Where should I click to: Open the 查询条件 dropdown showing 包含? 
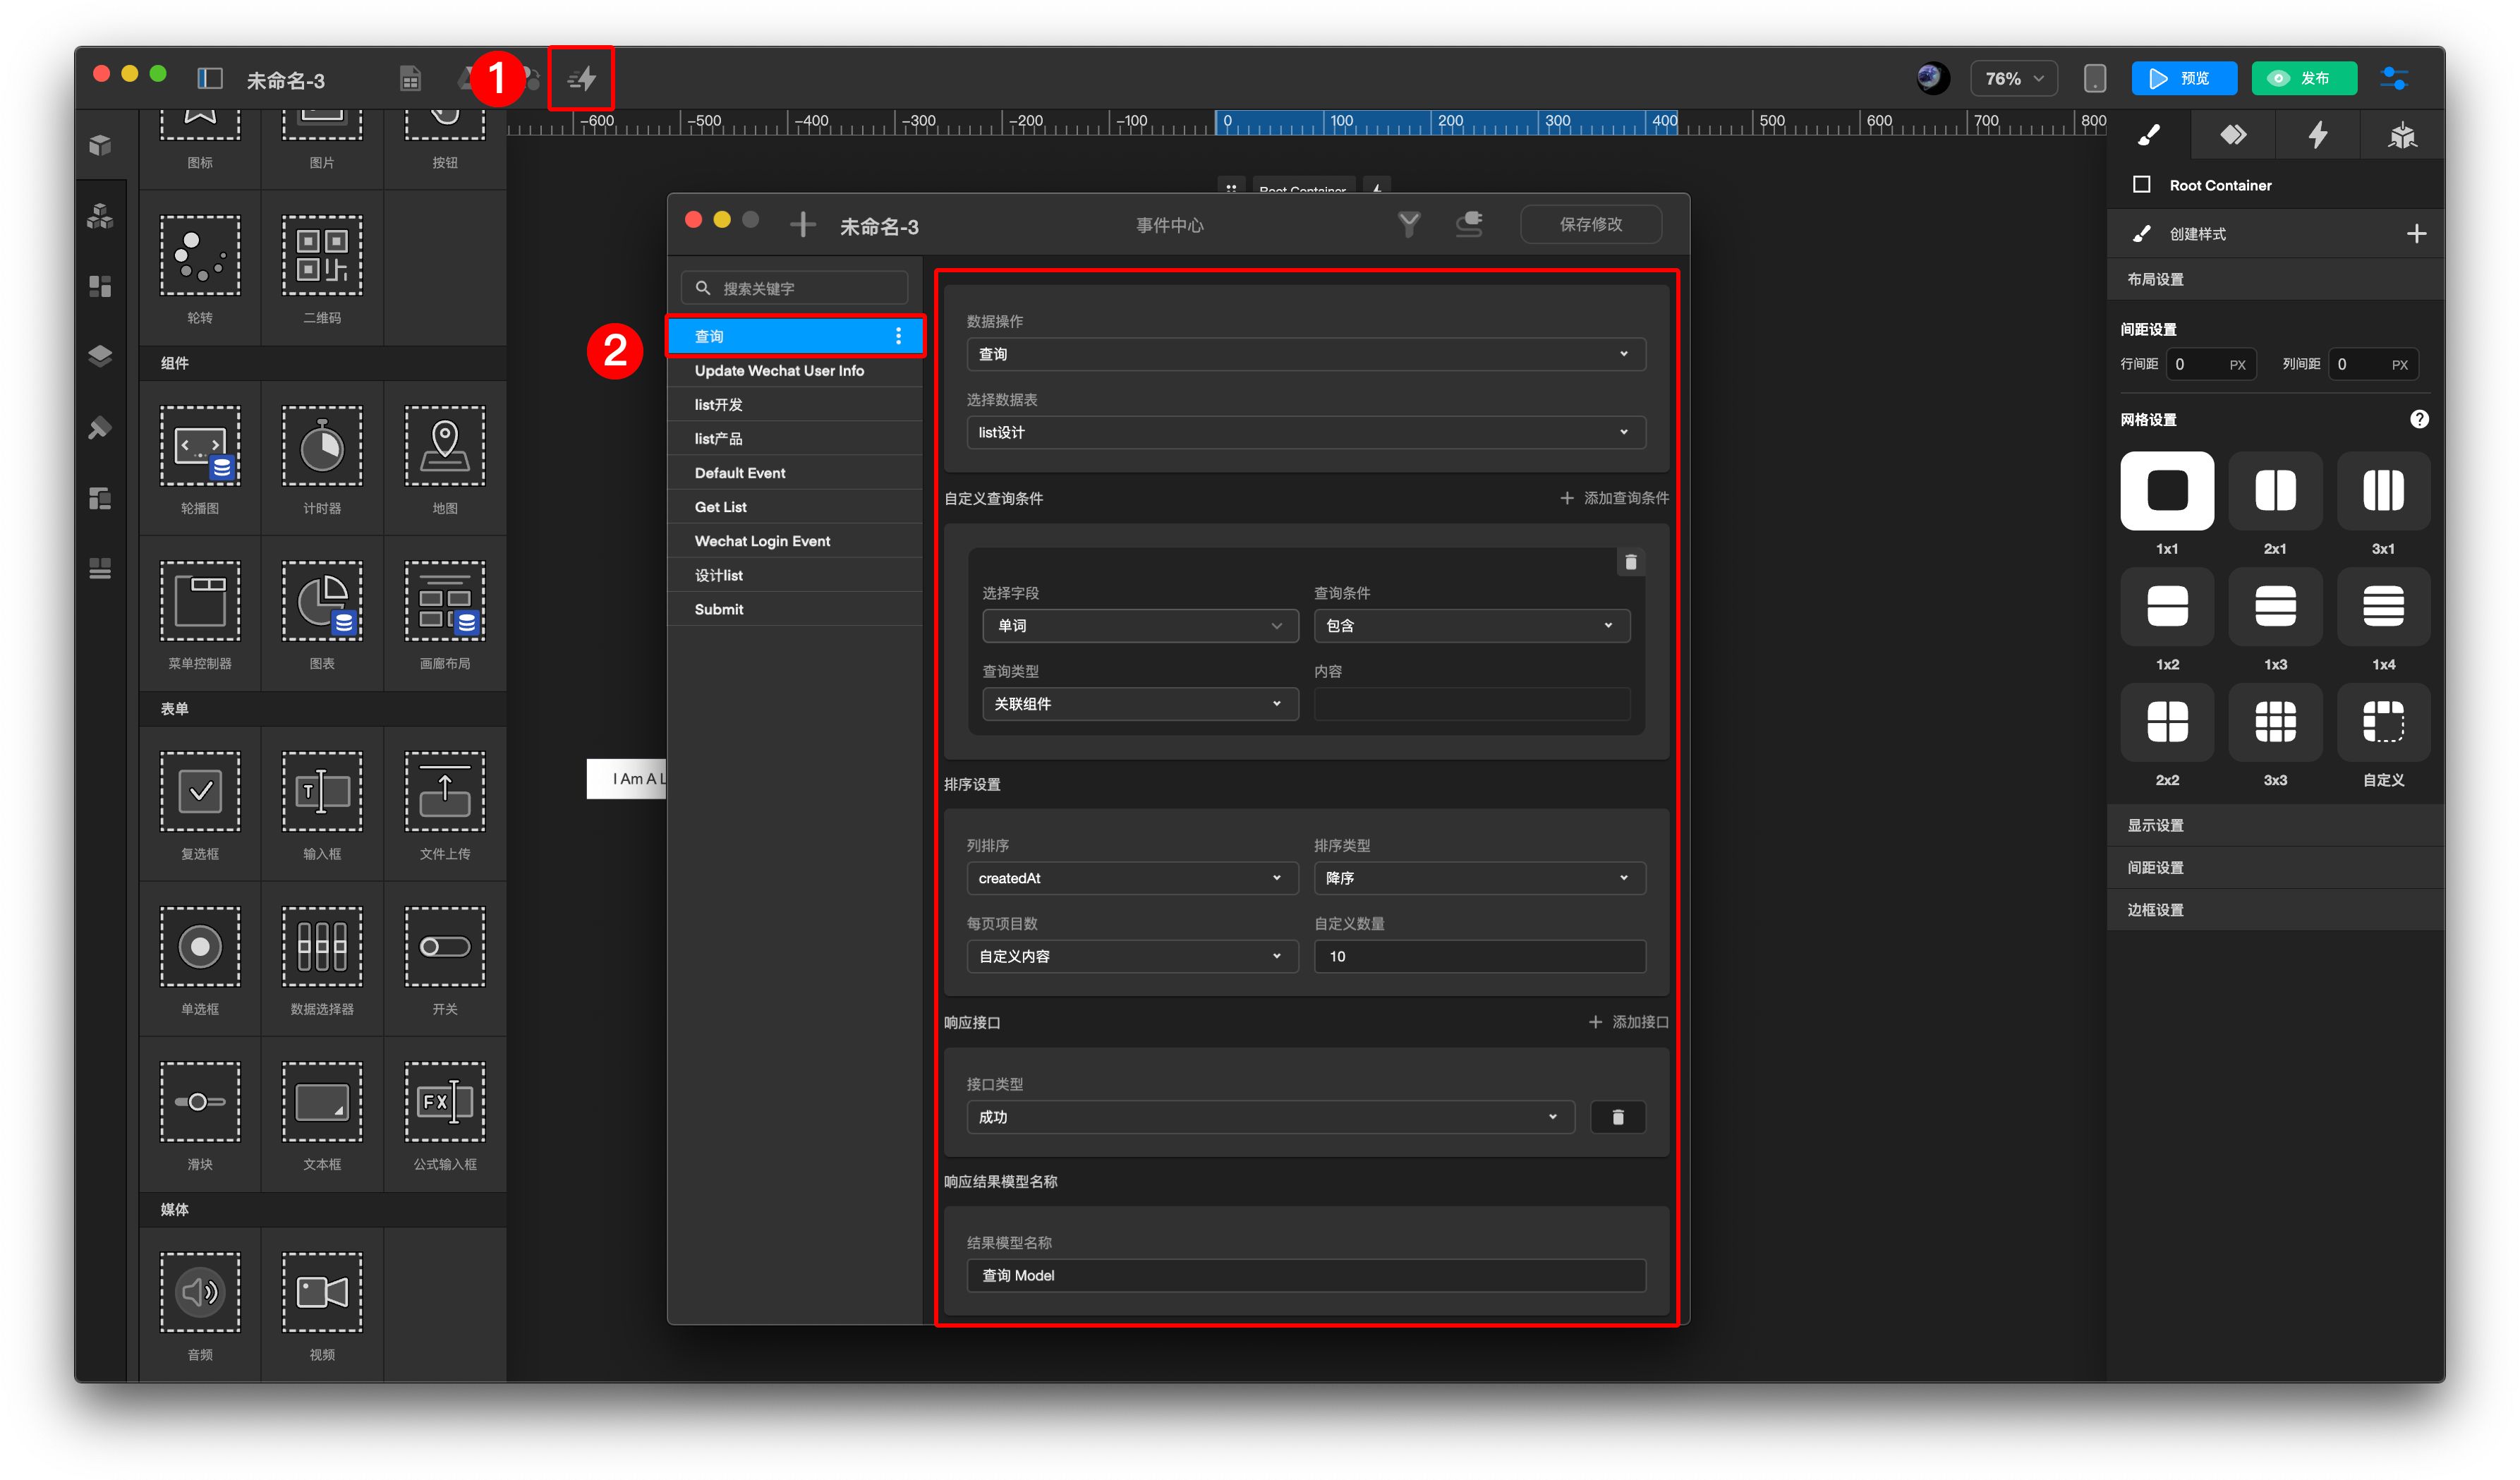pyautogui.click(x=1472, y=625)
